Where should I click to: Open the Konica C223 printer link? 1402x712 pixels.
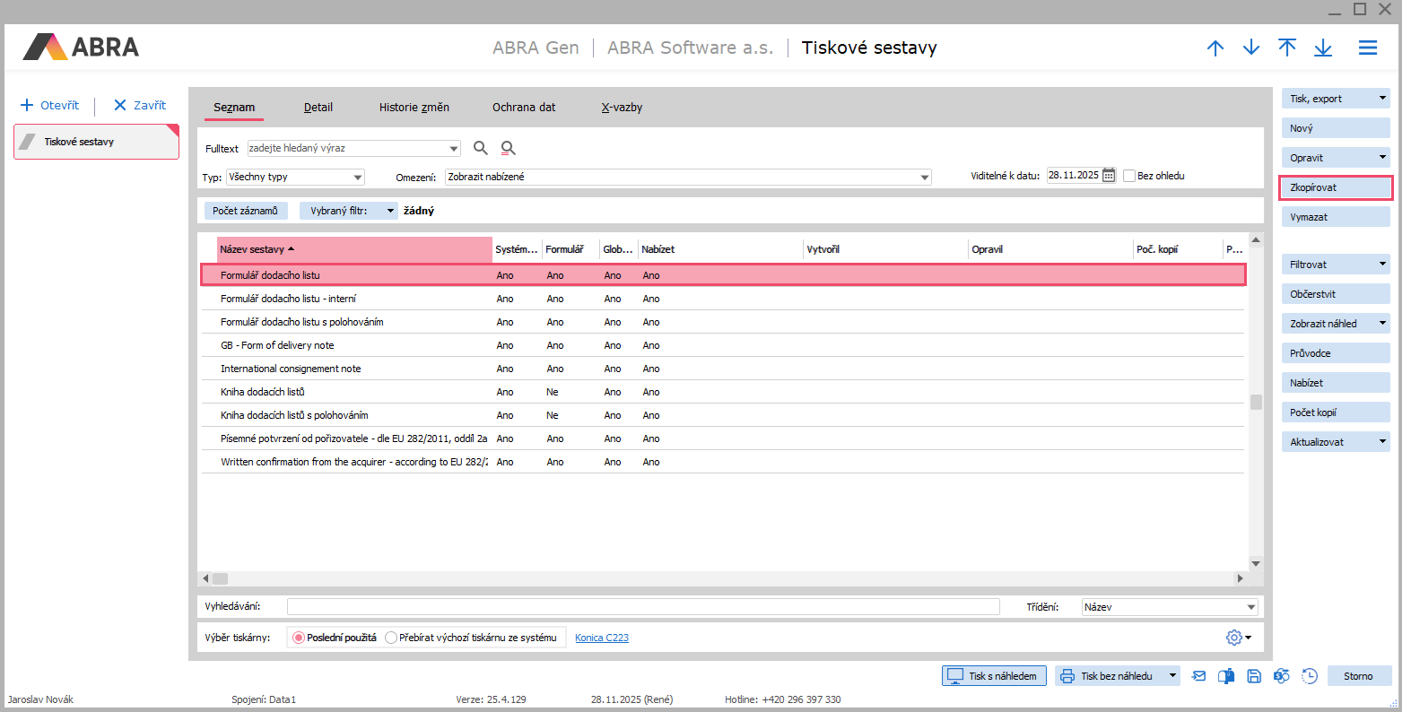coord(602,638)
